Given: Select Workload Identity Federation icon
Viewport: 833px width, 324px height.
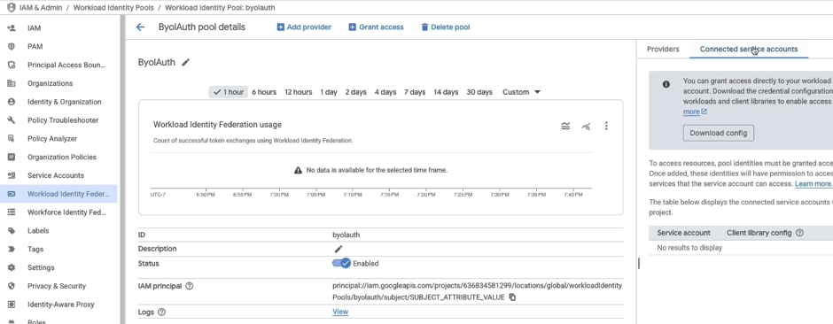Looking at the screenshot, I should click(x=12, y=194).
